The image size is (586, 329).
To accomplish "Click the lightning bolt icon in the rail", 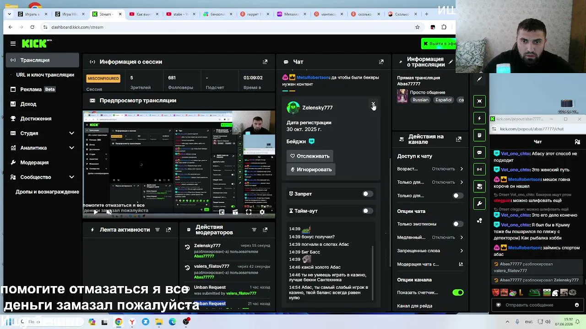I will coord(479,118).
